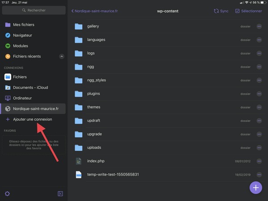Screen dimensions: 268x201
Task: Click the Rechercher search field
Action: (x=33, y=10)
